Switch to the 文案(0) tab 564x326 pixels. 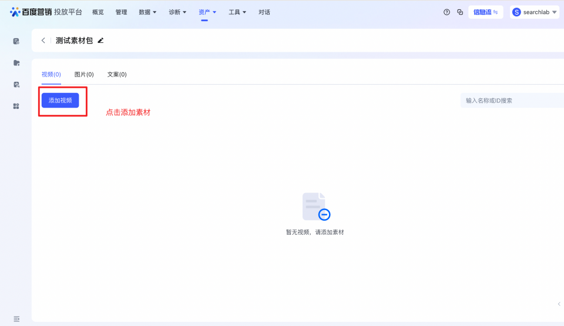coord(117,75)
